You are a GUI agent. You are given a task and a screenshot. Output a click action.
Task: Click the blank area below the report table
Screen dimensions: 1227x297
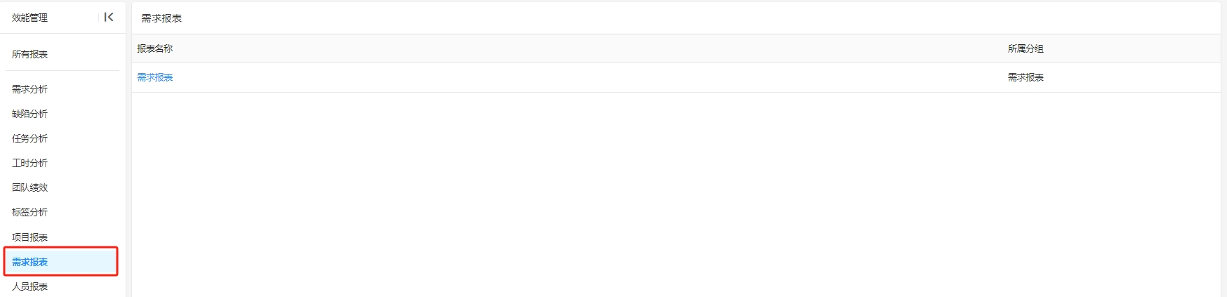coord(676,194)
